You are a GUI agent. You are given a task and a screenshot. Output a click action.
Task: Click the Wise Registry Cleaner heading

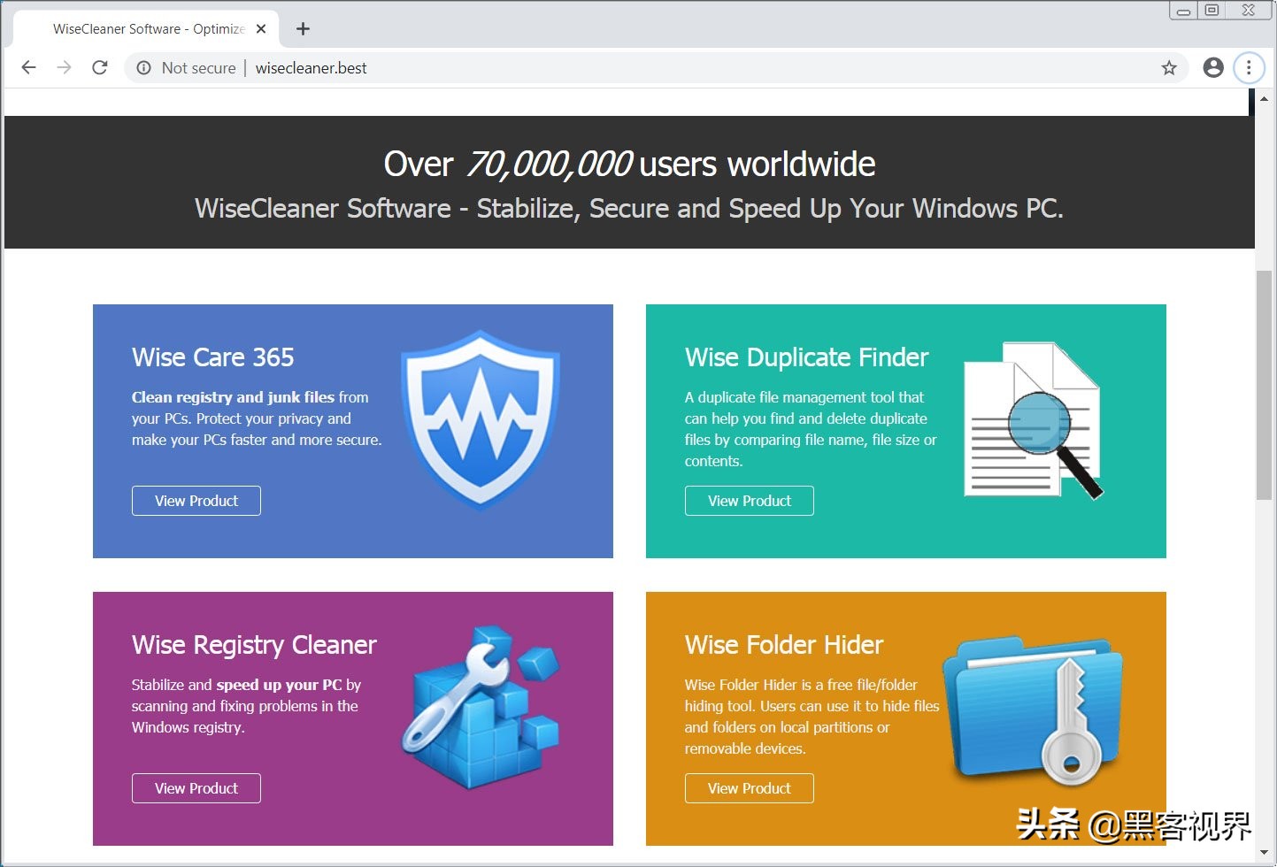[255, 646]
